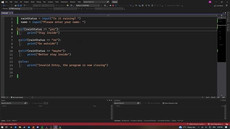The height and width of the screenshot is (129, 230).
Task: Click the Lesson solution name button in the title bar
Action: pyautogui.click(x=115, y=2)
